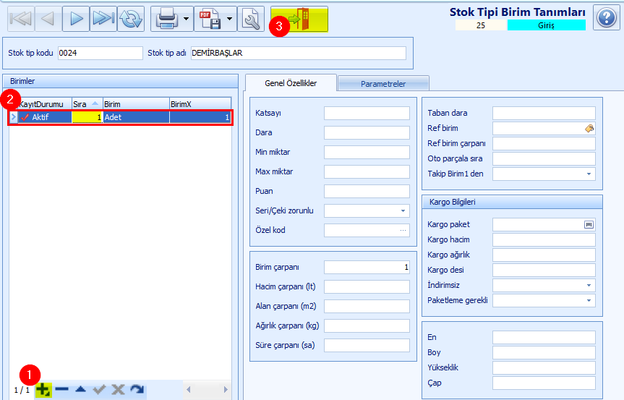The image size is (624, 400).
Task: Expand the Paketleme gerekli dropdown
Action: 589,300
